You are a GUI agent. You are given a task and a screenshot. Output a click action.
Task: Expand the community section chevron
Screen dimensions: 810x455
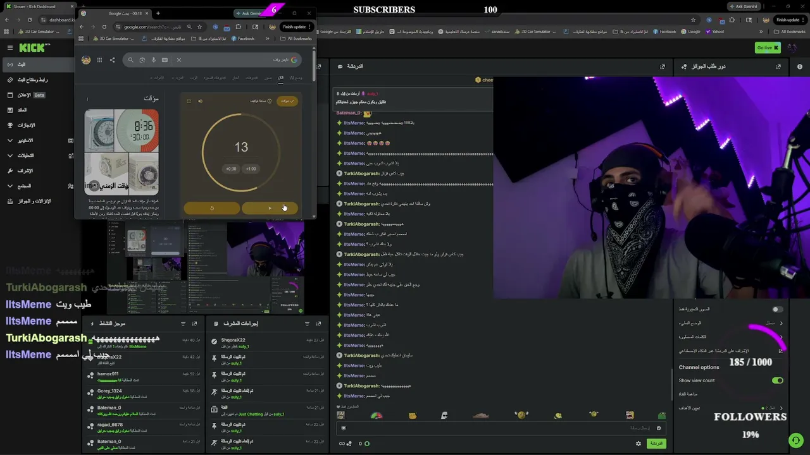[x=10, y=186]
